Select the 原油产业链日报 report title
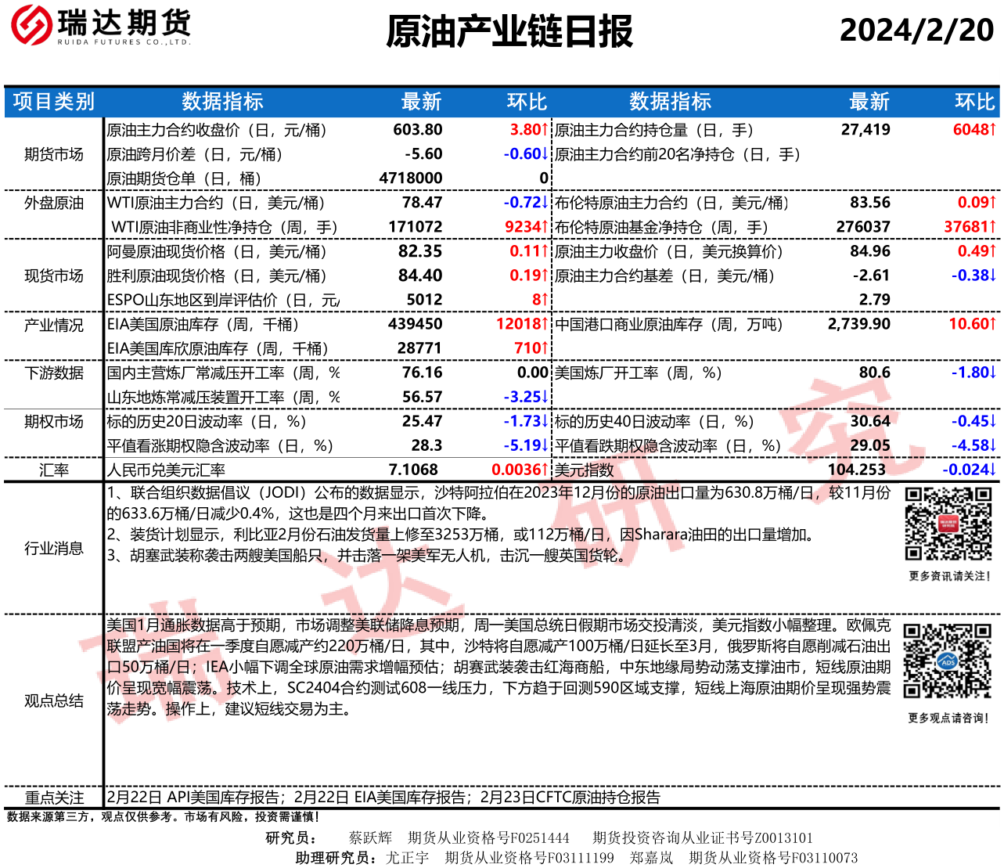Image resolution: width=1004 pixels, height=868 pixels. tap(509, 32)
